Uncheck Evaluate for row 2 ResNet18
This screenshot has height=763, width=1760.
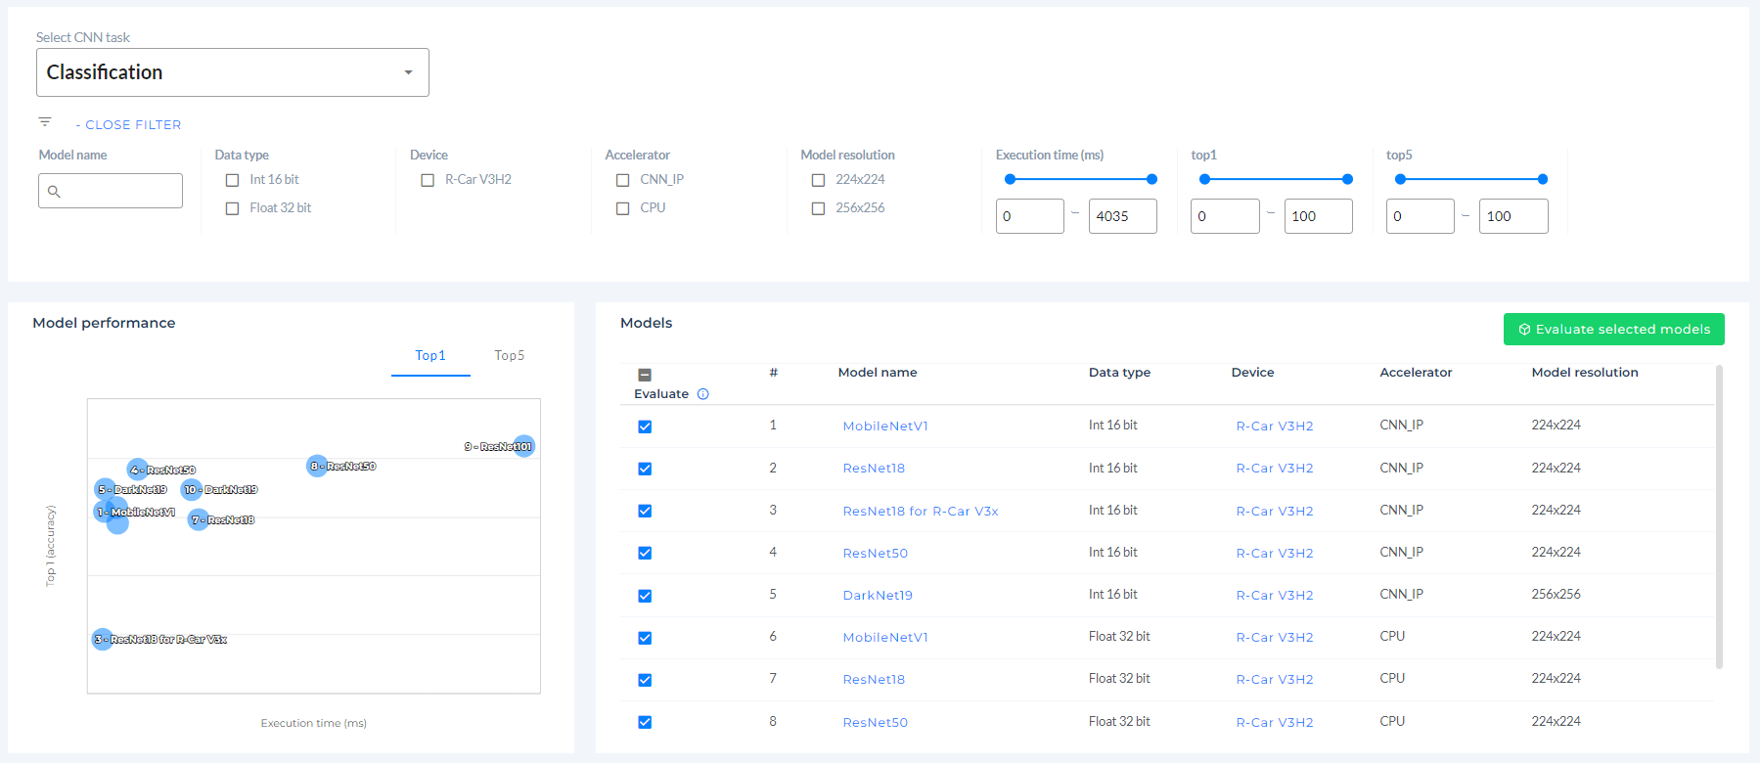click(645, 469)
